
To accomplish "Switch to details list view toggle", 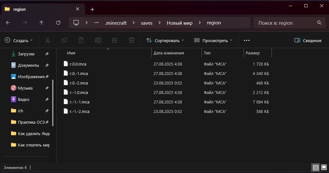I will 315,167.
